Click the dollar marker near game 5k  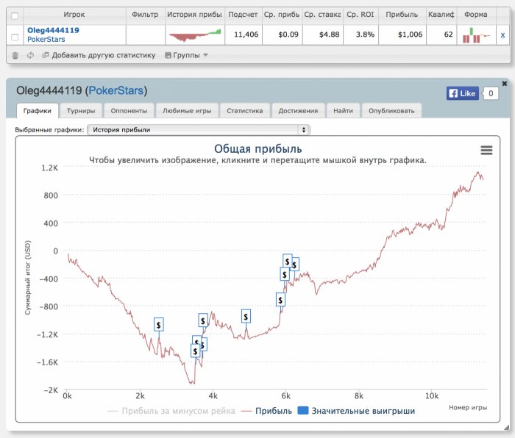tap(246, 317)
